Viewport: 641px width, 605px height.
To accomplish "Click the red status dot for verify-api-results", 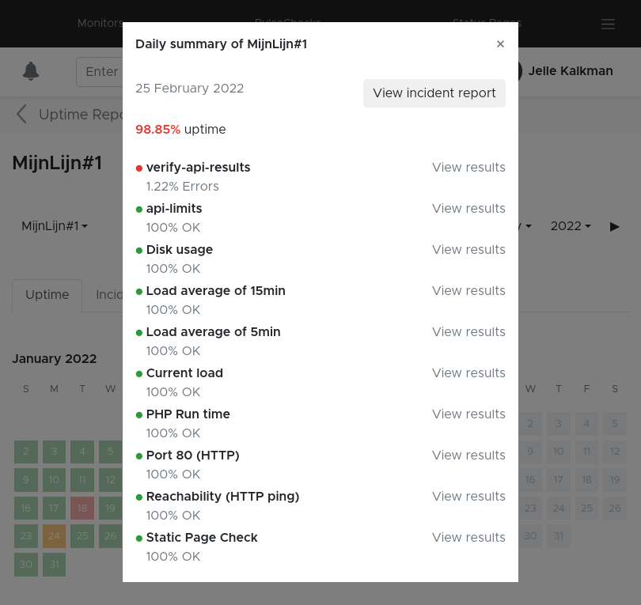I will (x=139, y=168).
